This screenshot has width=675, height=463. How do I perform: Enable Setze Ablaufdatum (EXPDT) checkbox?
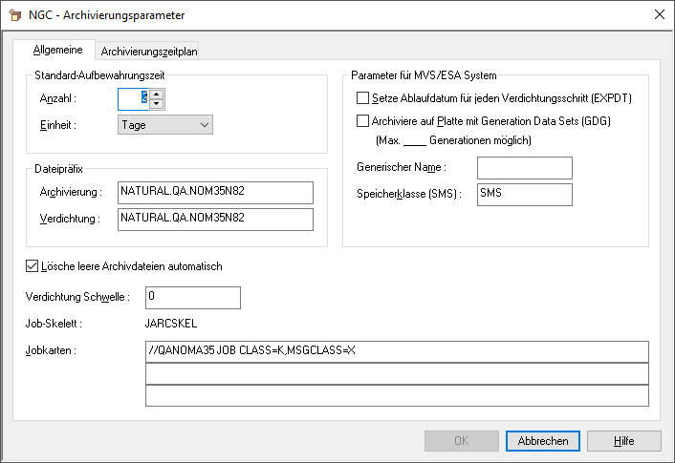[x=362, y=98]
